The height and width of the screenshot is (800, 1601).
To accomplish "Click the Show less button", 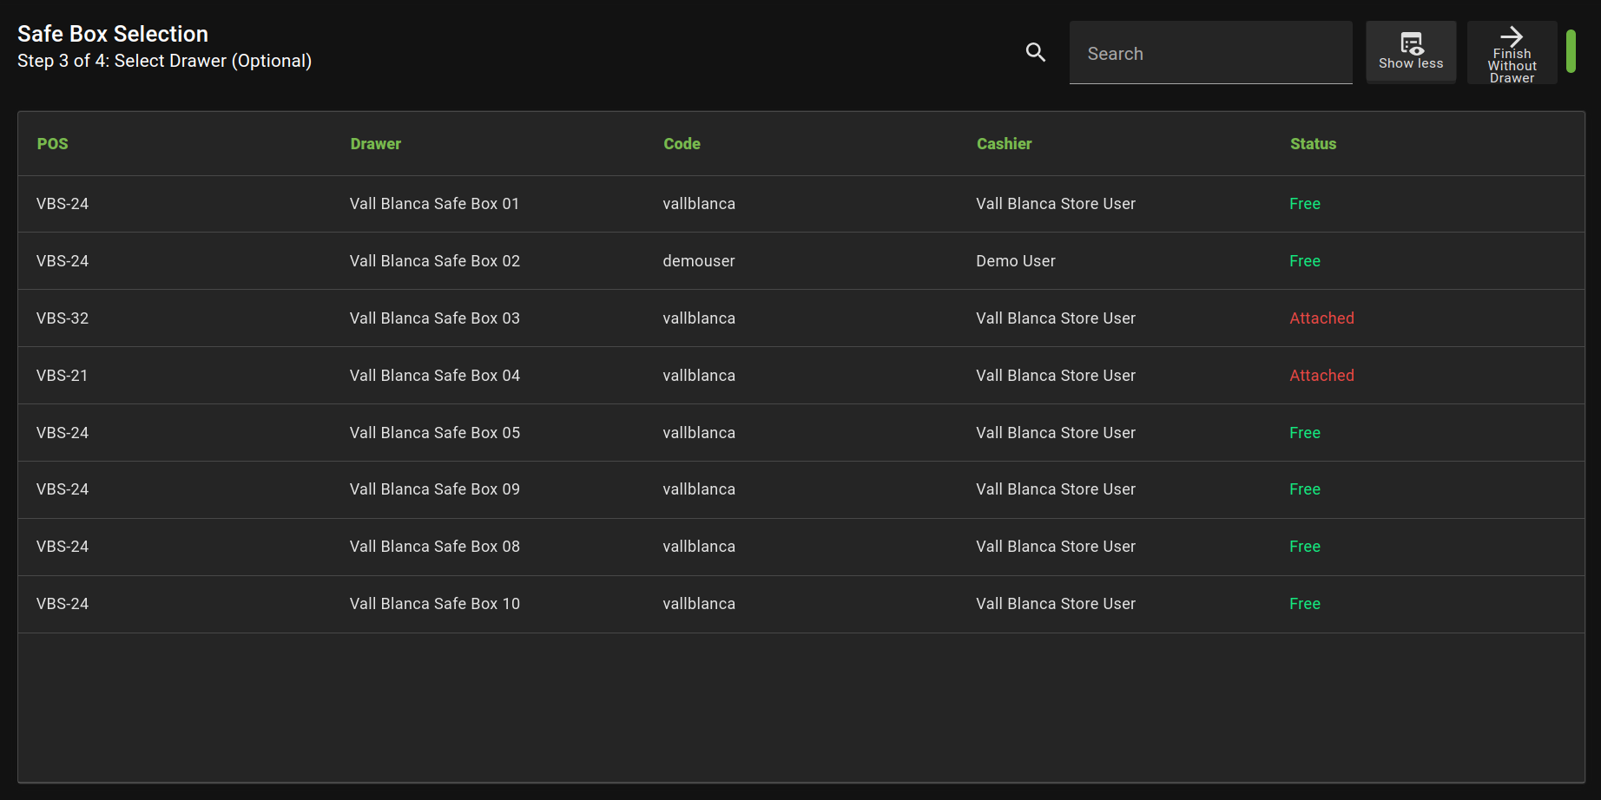I will pos(1410,52).
